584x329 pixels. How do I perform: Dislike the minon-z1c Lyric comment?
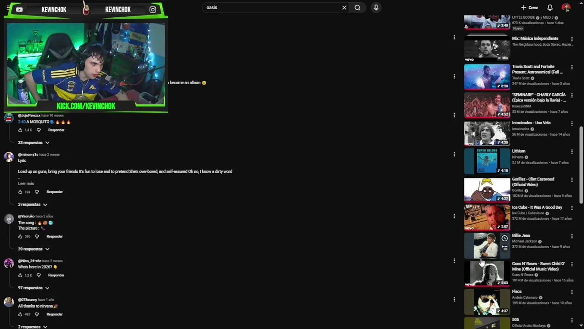click(37, 192)
